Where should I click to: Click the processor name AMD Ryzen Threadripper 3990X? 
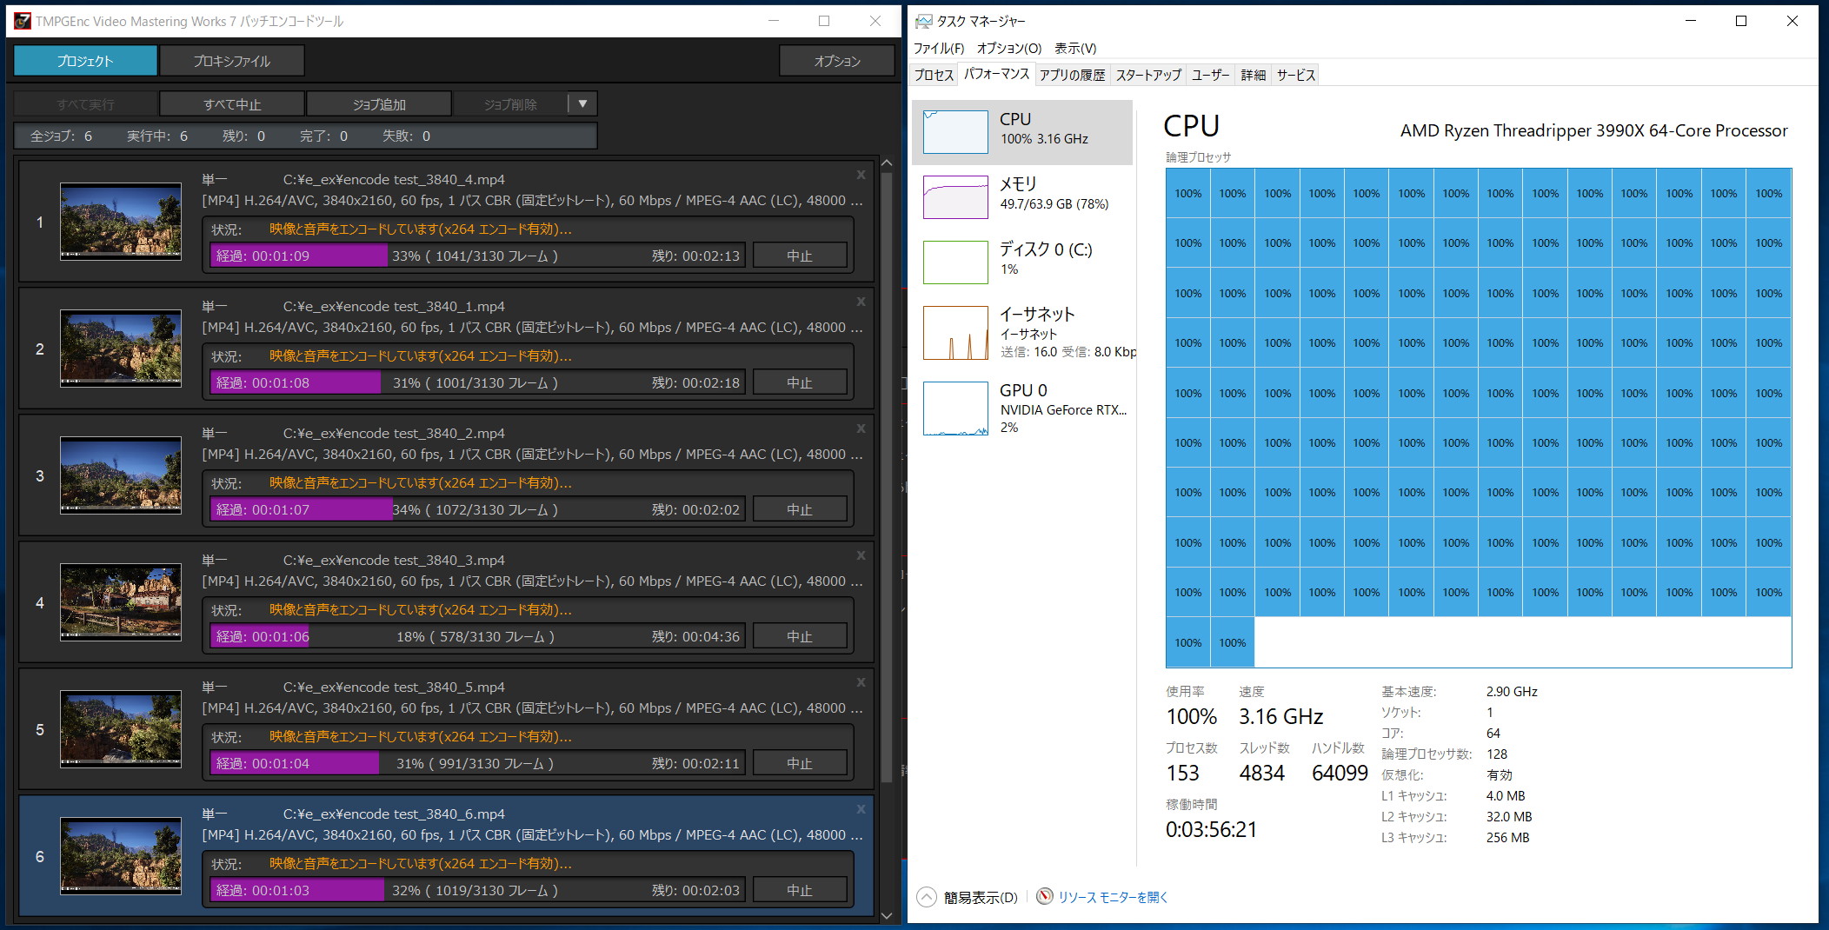pyautogui.click(x=1593, y=131)
